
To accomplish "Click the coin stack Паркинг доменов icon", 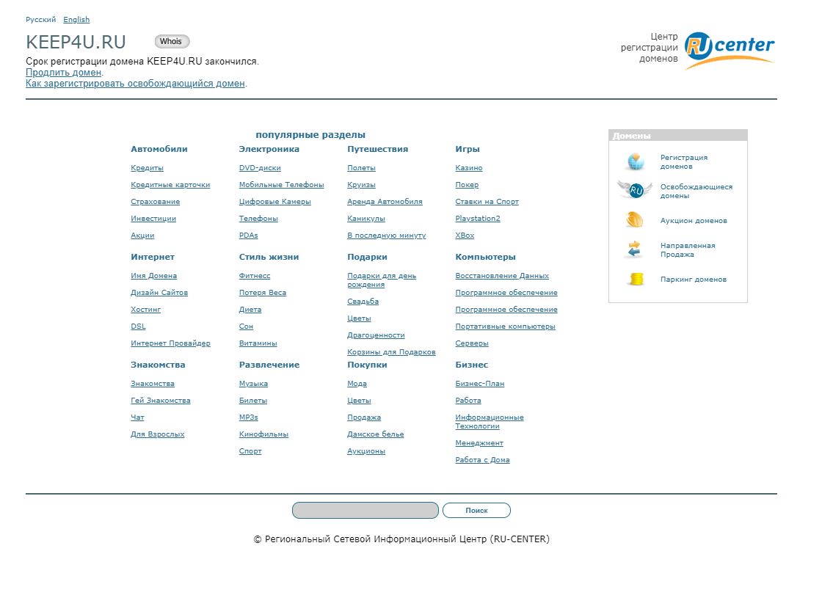I will point(636,279).
